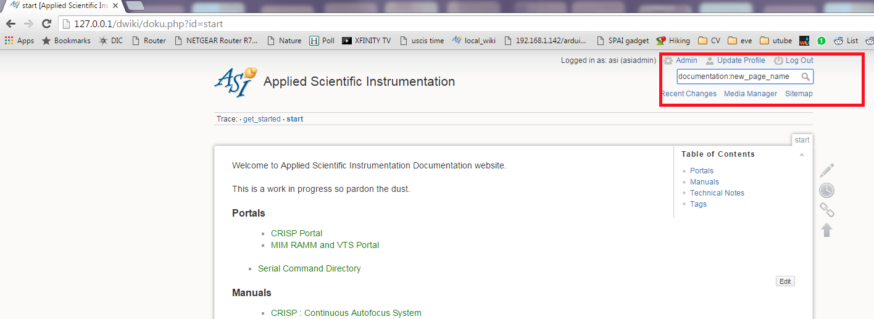874x319 pixels.
Task: Click the Log Out link
Action: [799, 60]
